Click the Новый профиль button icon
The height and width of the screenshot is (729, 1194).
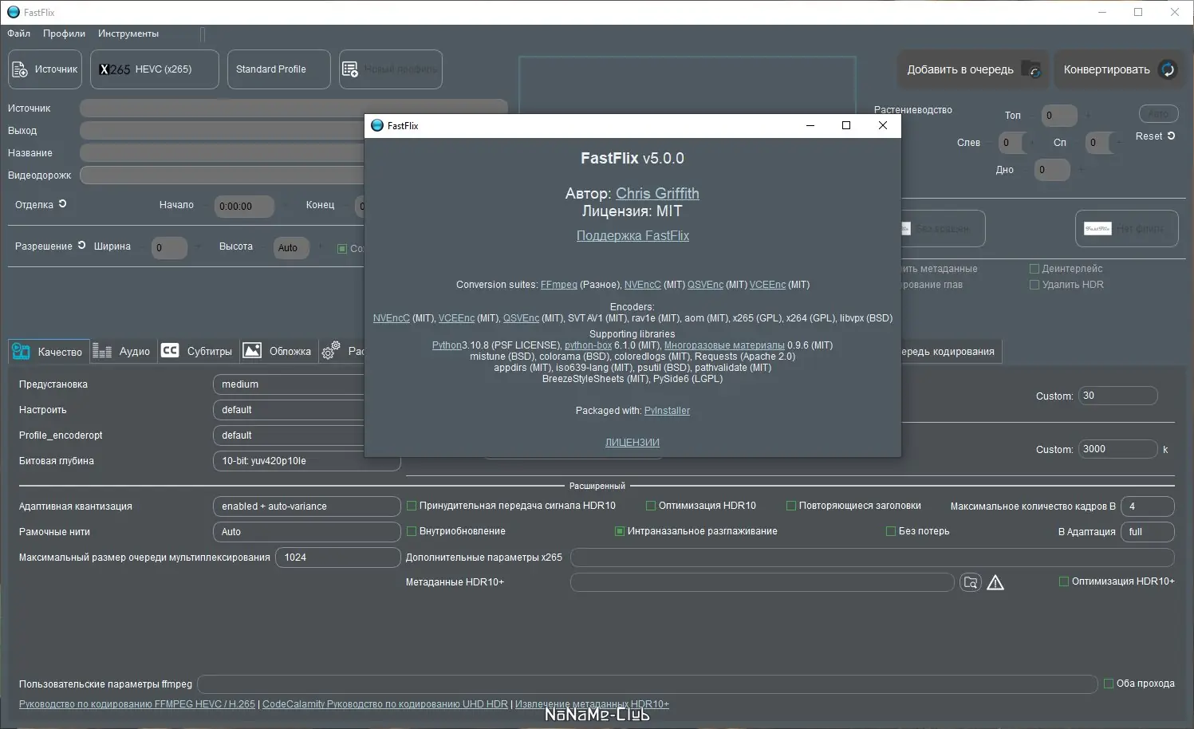[350, 69]
